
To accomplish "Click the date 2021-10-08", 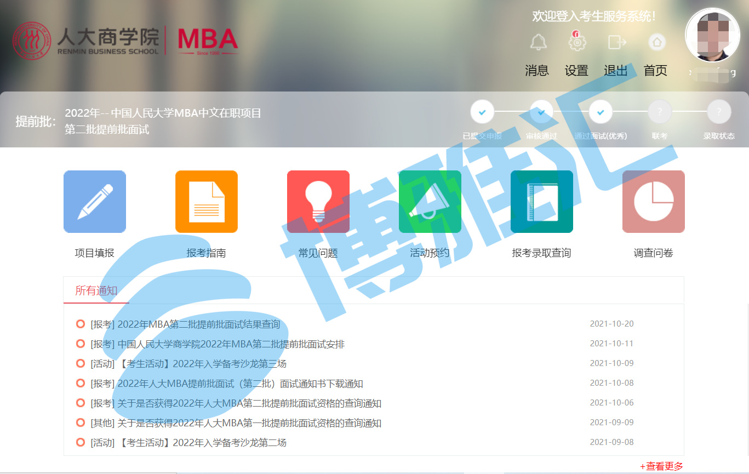I will coord(611,383).
